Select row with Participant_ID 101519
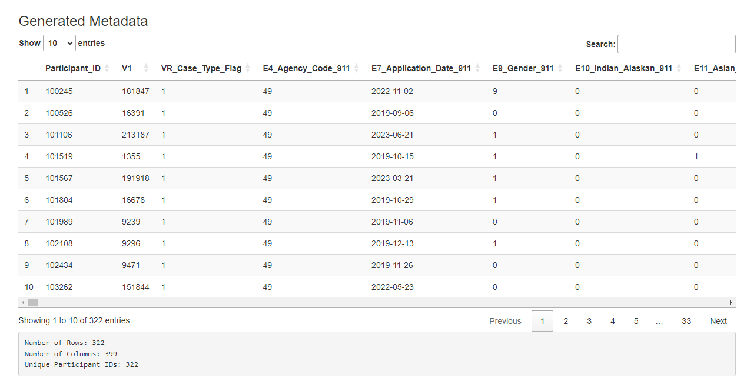 pyautogui.click(x=59, y=156)
